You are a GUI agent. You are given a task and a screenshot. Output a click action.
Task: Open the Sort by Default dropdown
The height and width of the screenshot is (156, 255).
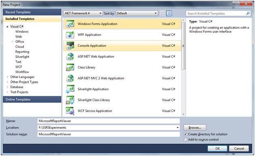[x=137, y=13]
